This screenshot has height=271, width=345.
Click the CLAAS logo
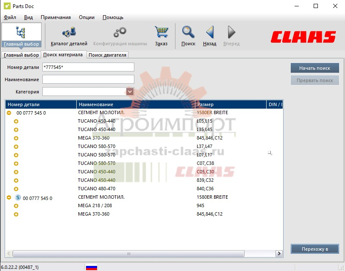[x=303, y=37]
